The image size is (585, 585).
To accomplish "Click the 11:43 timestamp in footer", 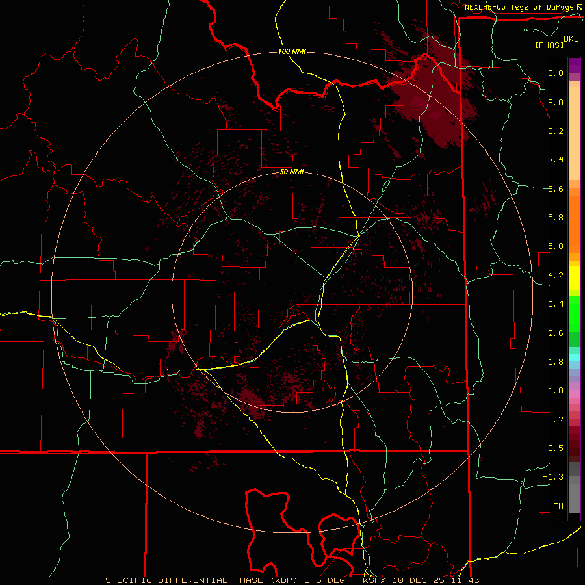I will [465, 580].
